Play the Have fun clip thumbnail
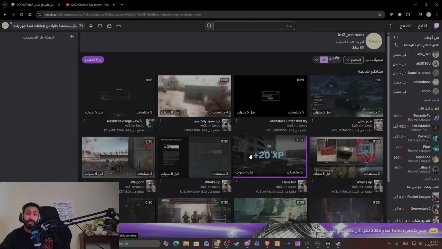This screenshot has width=442, height=249. (x=270, y=156)
